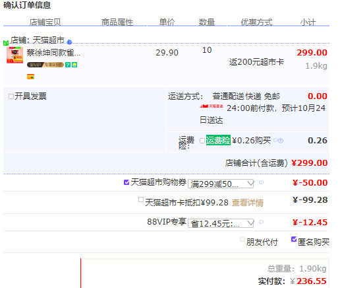Viewport: 338px width, 288px height.
Task: Uncheck the 匿名购买 checkbox
Action: [294, 239]
